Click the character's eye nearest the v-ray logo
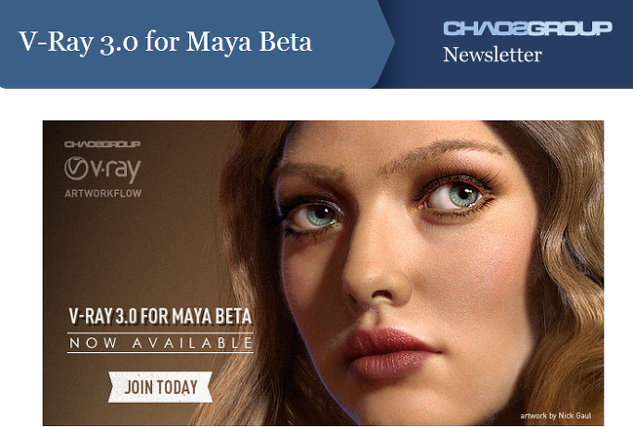The image size is (633, 427). click(319, 216)
